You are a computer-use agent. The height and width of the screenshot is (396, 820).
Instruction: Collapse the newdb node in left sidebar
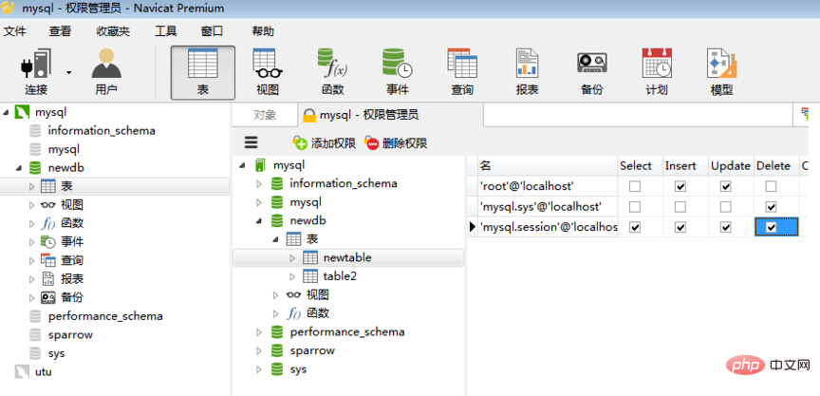pyautogui.click(x=19, y=168)
